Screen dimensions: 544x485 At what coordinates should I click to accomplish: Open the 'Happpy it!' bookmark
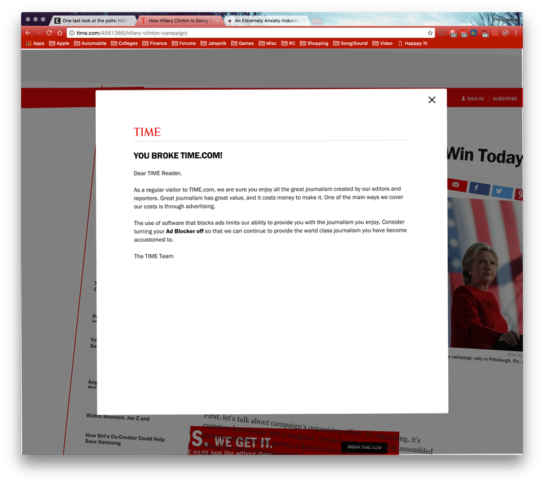[x=413, y=43]
